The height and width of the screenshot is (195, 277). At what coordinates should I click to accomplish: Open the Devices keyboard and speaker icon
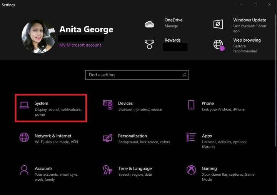click(108, 105)
